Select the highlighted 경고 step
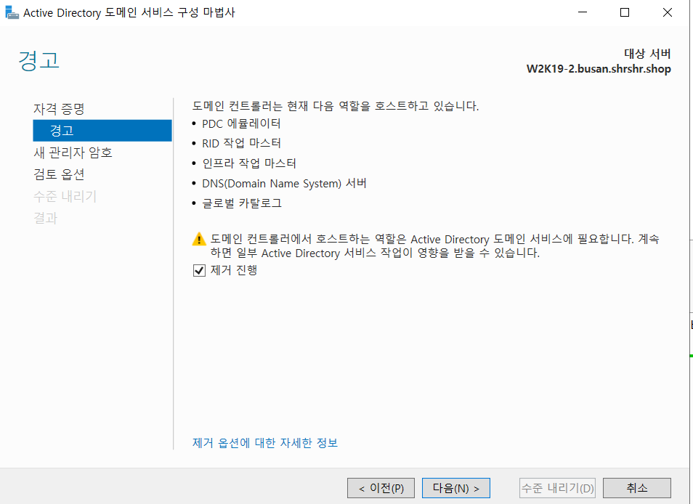Viewport: 693px width, 504px height. tap(102, 130)
